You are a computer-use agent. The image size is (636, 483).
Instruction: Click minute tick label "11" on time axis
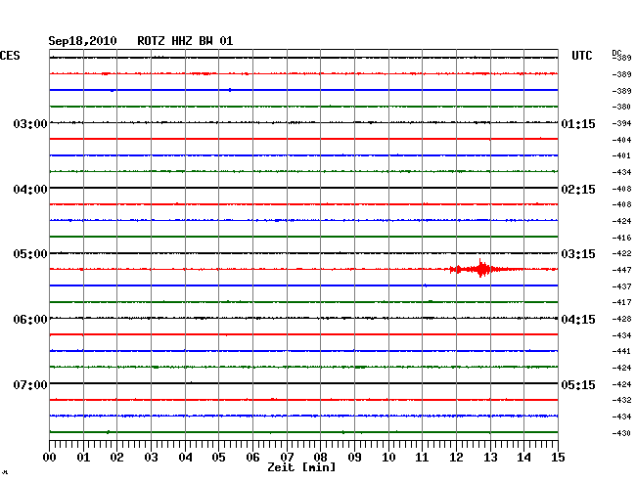[422, 458]
